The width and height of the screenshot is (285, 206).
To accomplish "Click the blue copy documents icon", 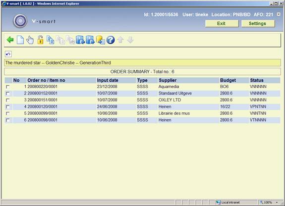I will click(50, 40).
